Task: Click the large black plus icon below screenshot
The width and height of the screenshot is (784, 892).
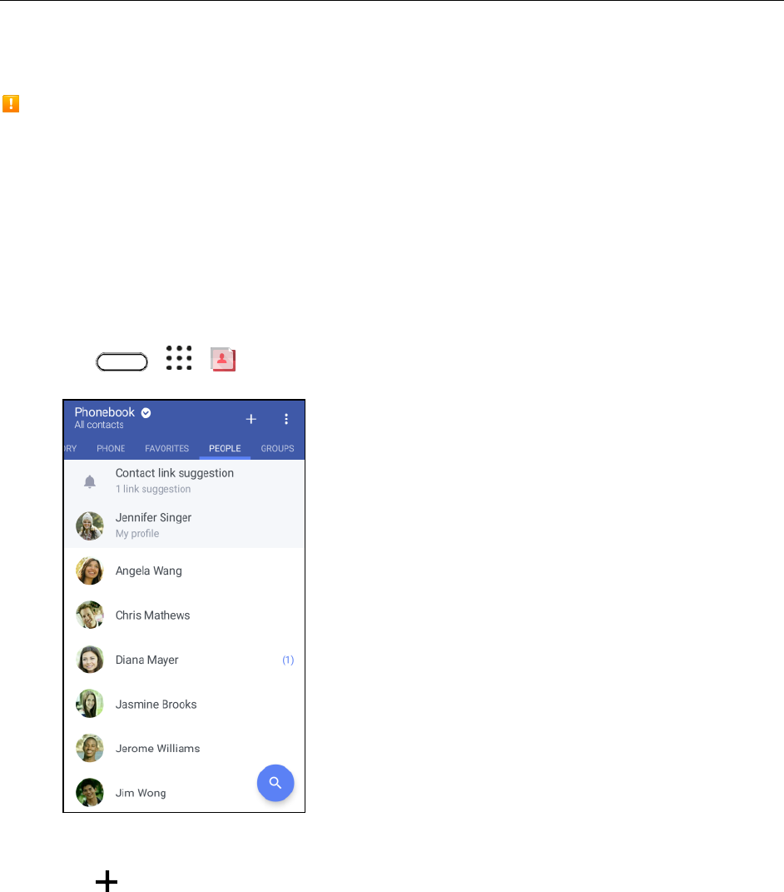Action: pyautogui.click(x=107, y=880)
